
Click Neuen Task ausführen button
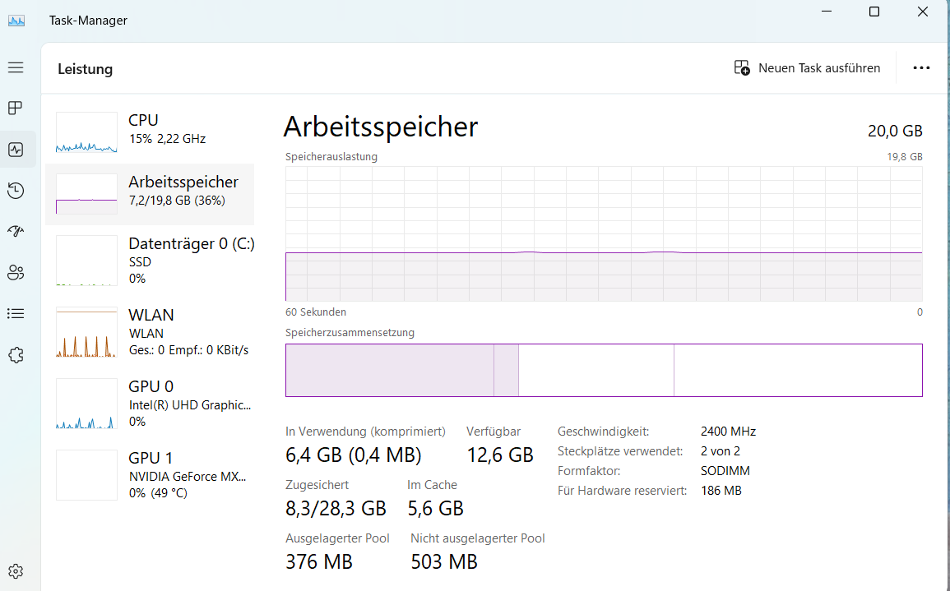point(808,68)
